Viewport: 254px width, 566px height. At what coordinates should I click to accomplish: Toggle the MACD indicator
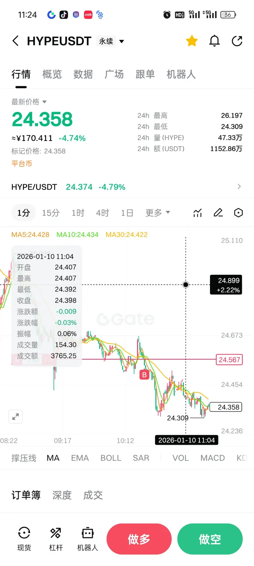pyautogui.click(x=213, y=458)
